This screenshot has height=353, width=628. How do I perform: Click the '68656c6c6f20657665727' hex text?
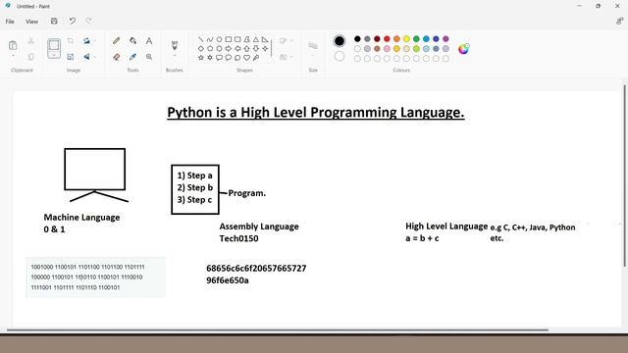(x=256, y=268)
